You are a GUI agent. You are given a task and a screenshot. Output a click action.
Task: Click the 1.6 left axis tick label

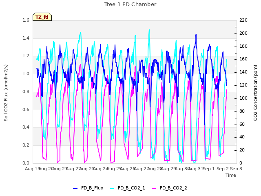tap(26, 20)
